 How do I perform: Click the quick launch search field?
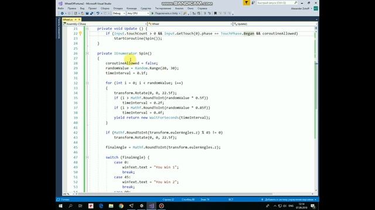click(x=277, y=3)
